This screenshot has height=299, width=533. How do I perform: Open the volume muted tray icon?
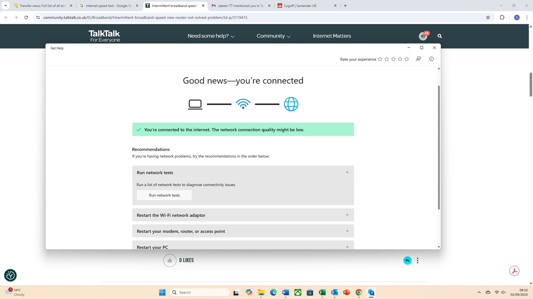pyautogui.click(x=504, y=292)
